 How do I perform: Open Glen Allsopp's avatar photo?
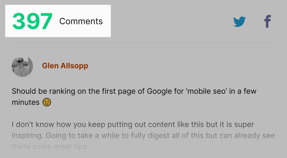click(22, 66)
